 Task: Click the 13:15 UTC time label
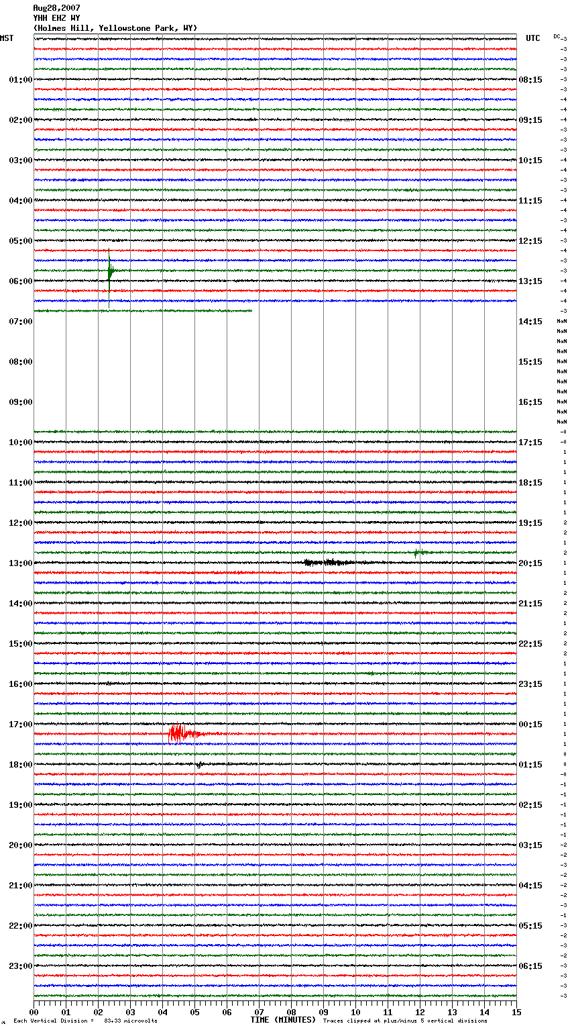(x=530, y=281)
